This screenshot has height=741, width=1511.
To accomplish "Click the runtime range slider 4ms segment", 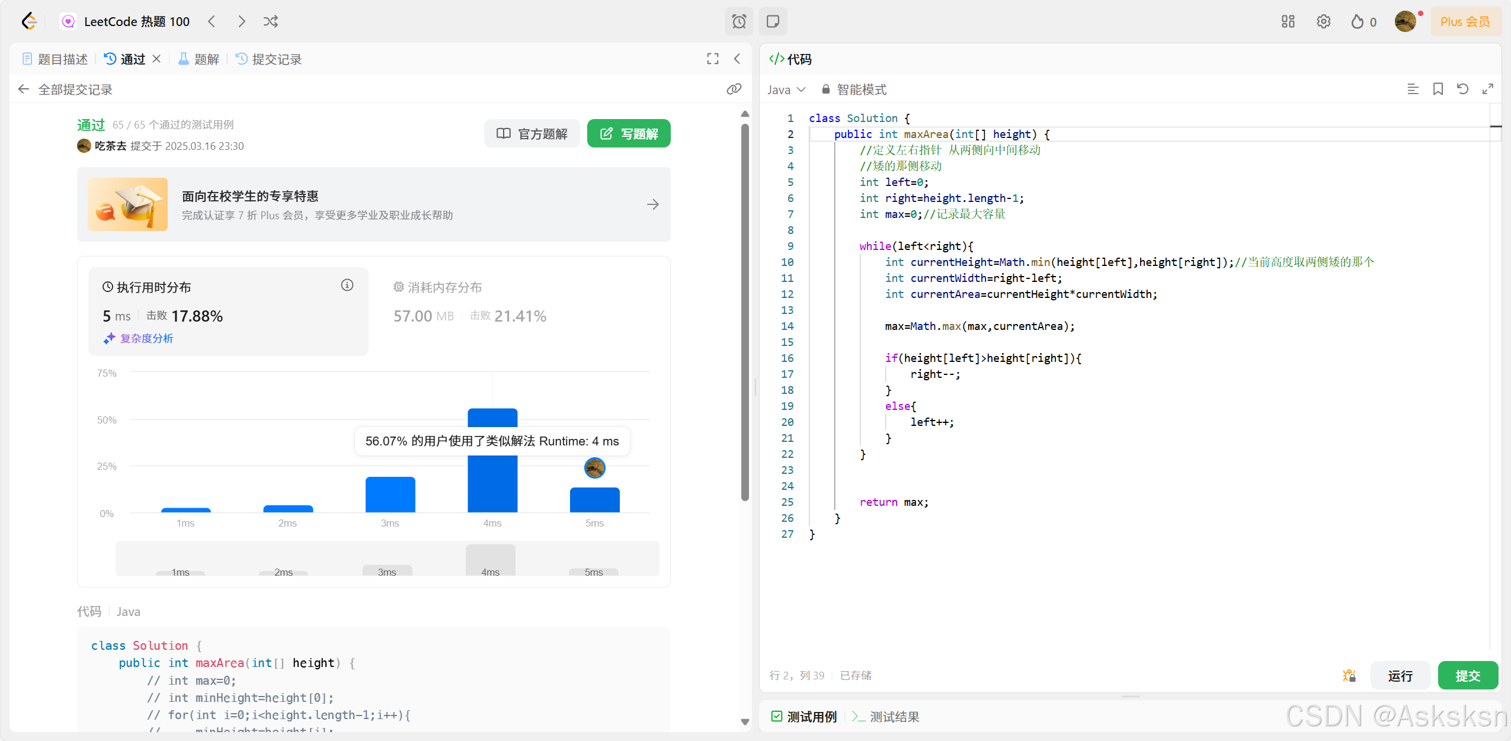I will (x=490, y=560).
